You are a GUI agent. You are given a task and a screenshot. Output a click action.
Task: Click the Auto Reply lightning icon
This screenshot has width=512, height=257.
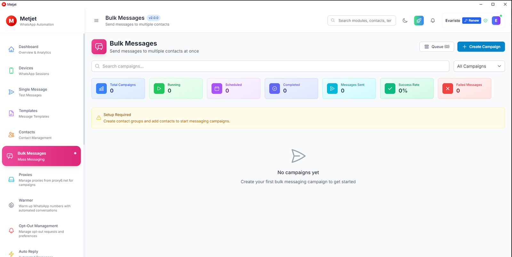(x=11, y=254)
